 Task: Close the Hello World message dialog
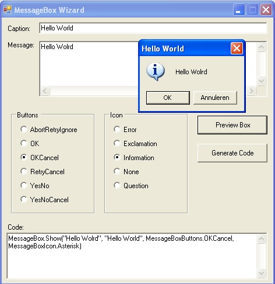tap(237, 49)
